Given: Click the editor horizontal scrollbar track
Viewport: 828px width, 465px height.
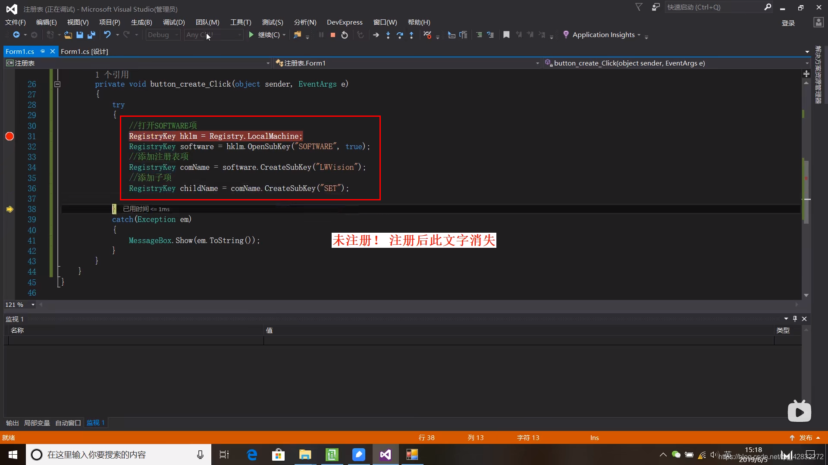Looking at the screenshot, I should click(x=418, y=305).
